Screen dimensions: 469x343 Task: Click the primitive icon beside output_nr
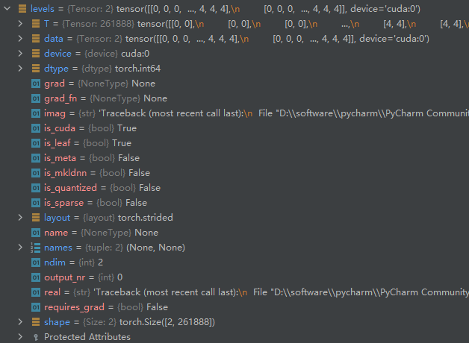[36, 277]
